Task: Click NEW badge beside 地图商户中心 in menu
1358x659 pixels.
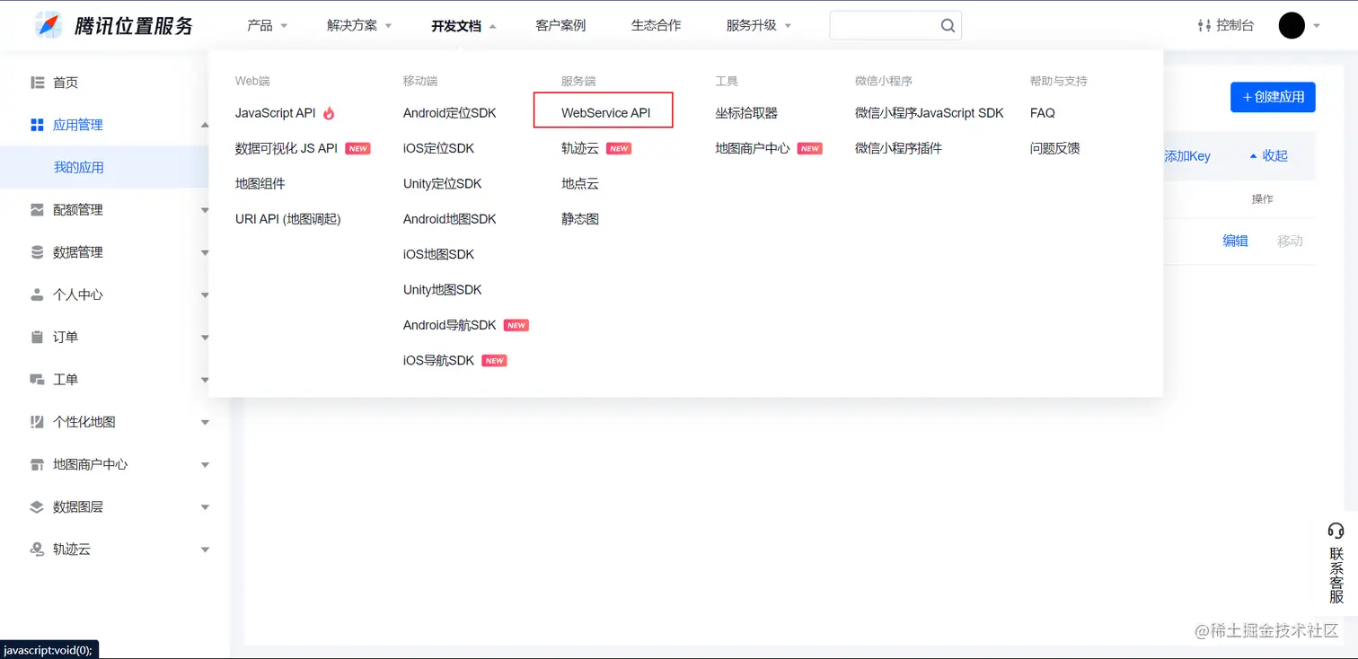Action: (810, 148)
